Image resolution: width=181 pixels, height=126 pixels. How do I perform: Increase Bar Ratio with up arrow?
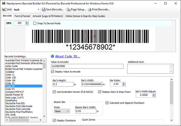(124, 83)
